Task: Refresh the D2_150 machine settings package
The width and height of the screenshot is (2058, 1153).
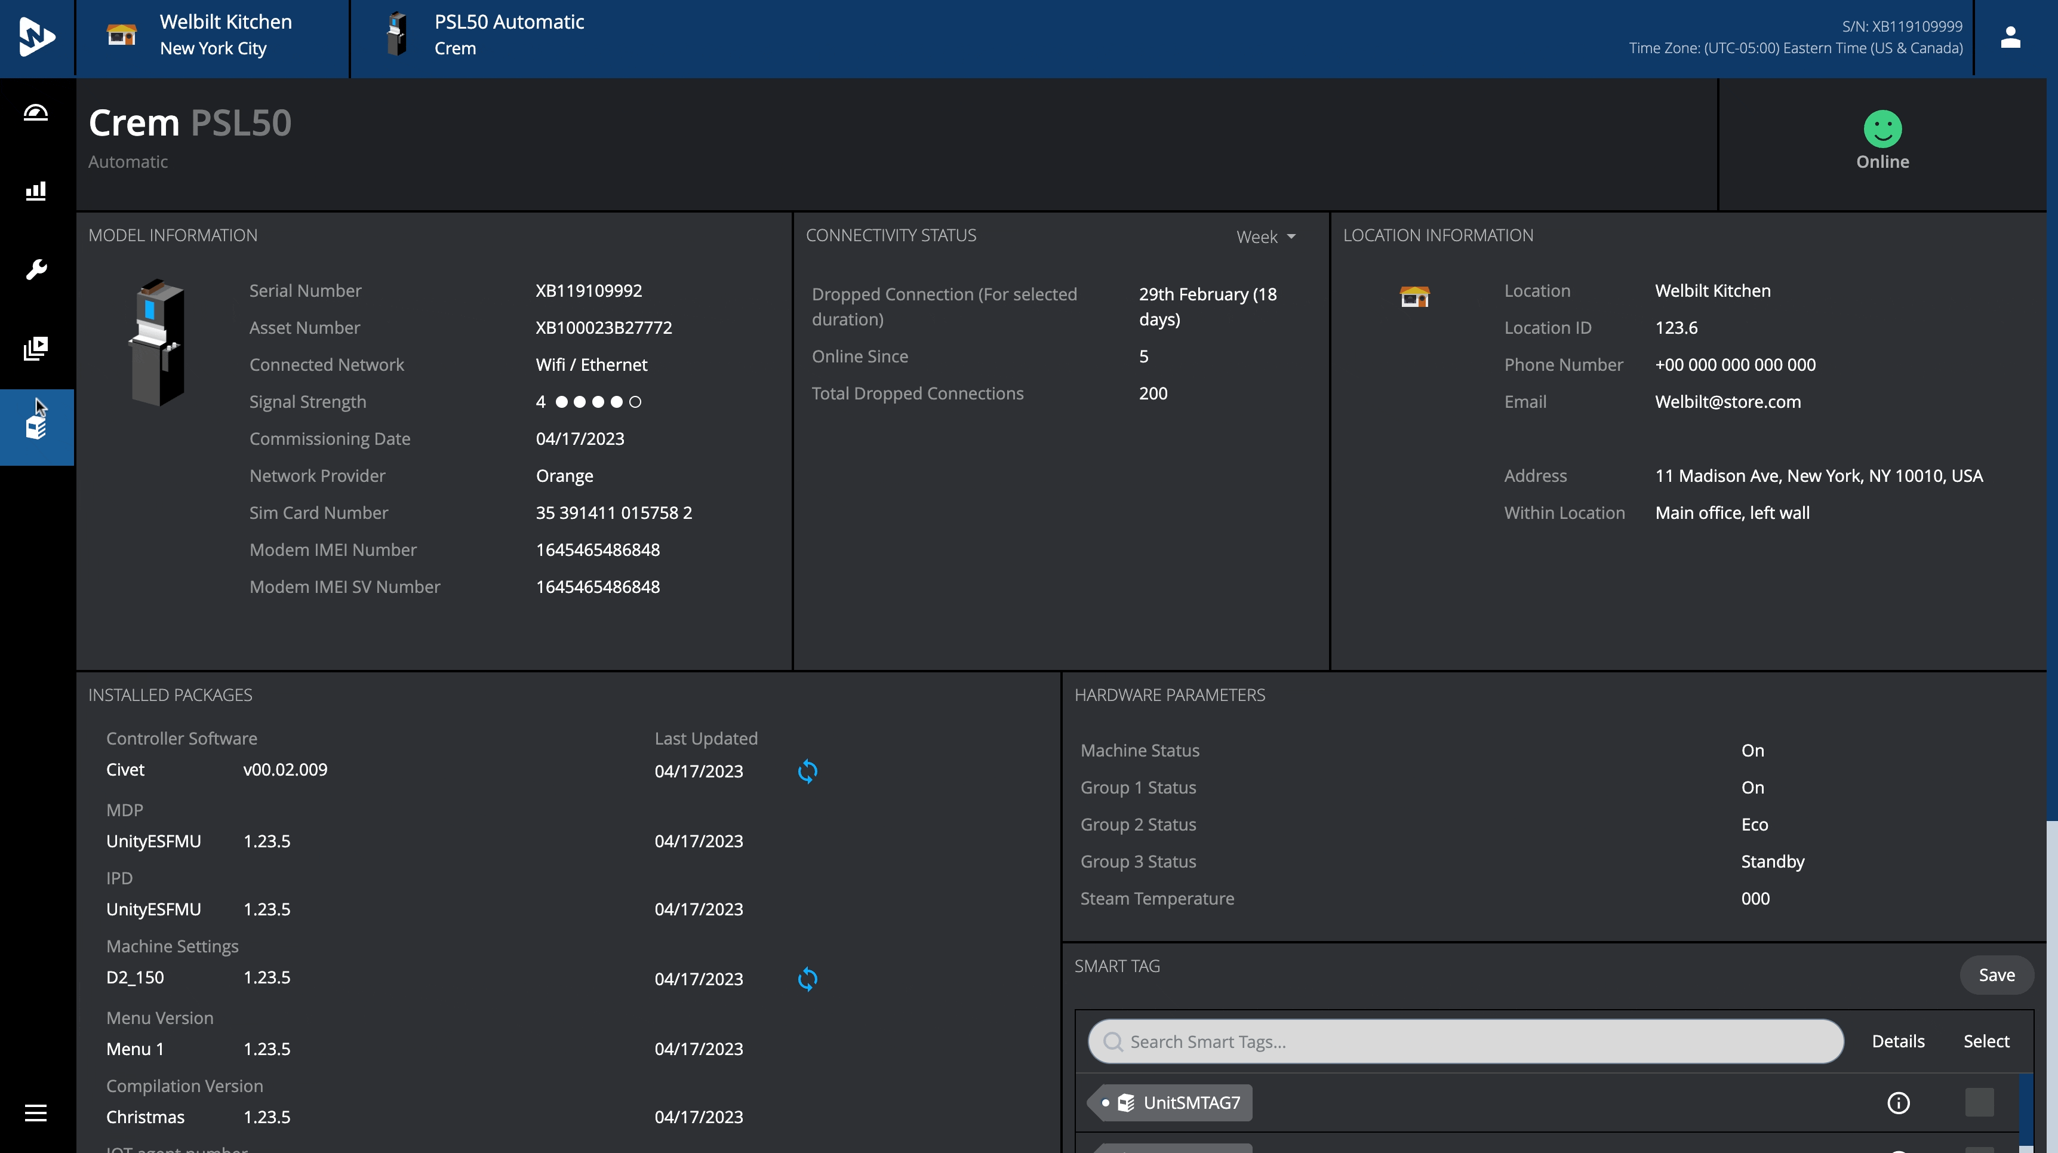Action: click(807, 979)
